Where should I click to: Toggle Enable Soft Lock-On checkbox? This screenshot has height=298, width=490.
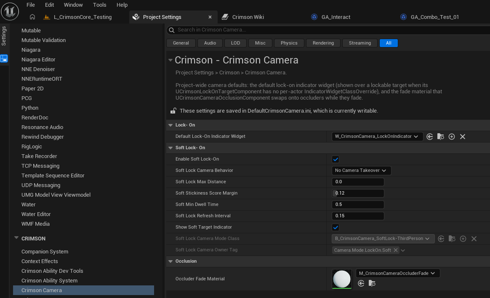coord(336,159)
